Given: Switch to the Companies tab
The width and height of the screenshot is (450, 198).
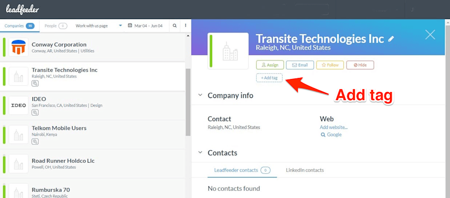Looking at the screenshot, I should (19, 26).
